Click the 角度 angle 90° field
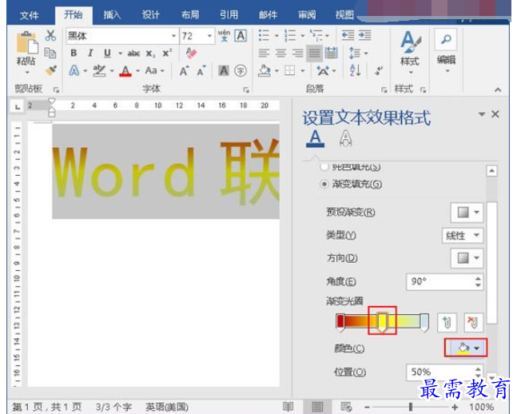This screenshot has width=517, height=414. [444, 281]
